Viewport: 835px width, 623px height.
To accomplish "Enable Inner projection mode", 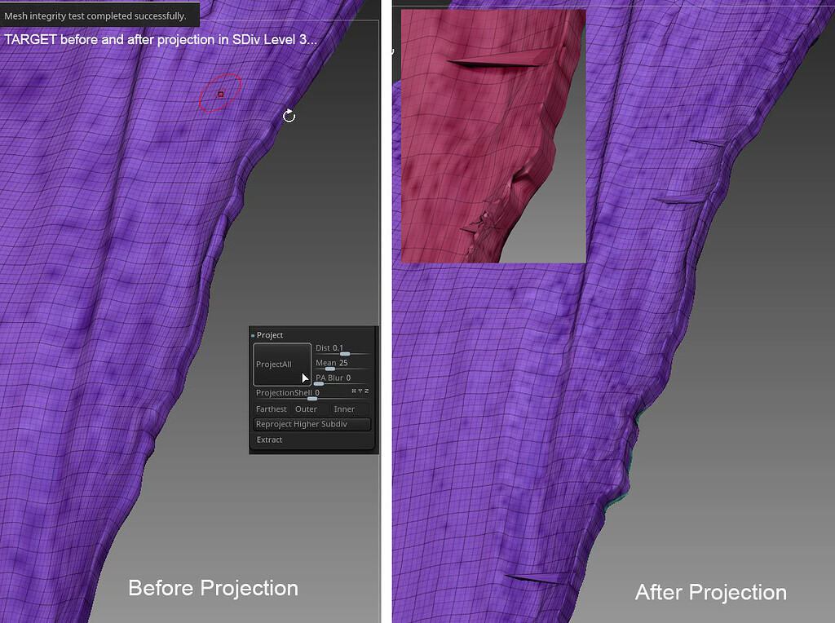I will pos(344,409).
